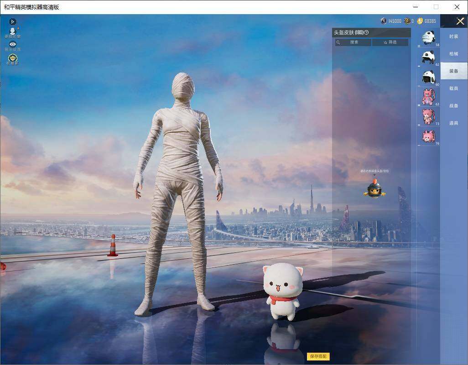Click the 搜索 search field
The width and height of the screenshot is (468, 365).
click(353, 42)
